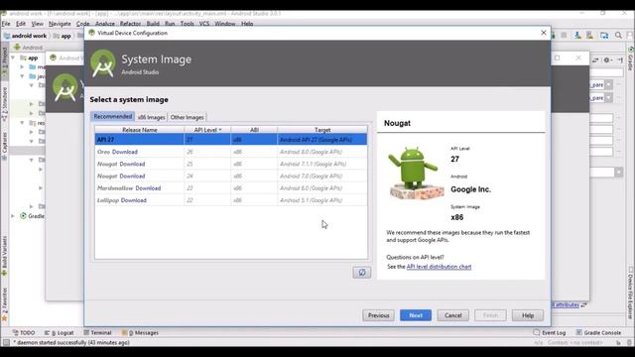Open the View menu
Screen dimensions: 635x357
[38, 24]
